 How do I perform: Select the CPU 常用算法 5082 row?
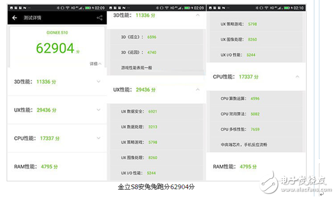click(256, 114)
